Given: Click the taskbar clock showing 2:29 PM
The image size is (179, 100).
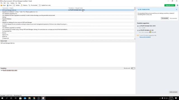Looking at the screenshot, I should 171,98.
